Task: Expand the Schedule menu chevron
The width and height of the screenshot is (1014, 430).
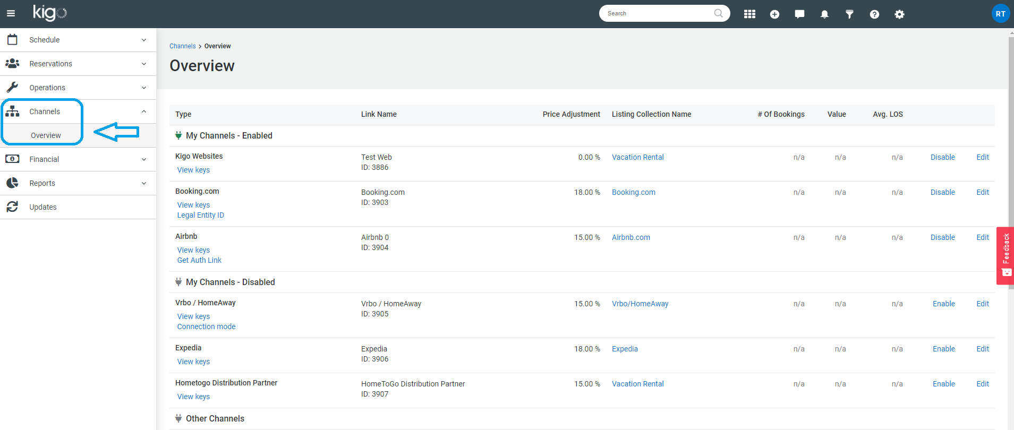Action: click(x=144, y=40)
